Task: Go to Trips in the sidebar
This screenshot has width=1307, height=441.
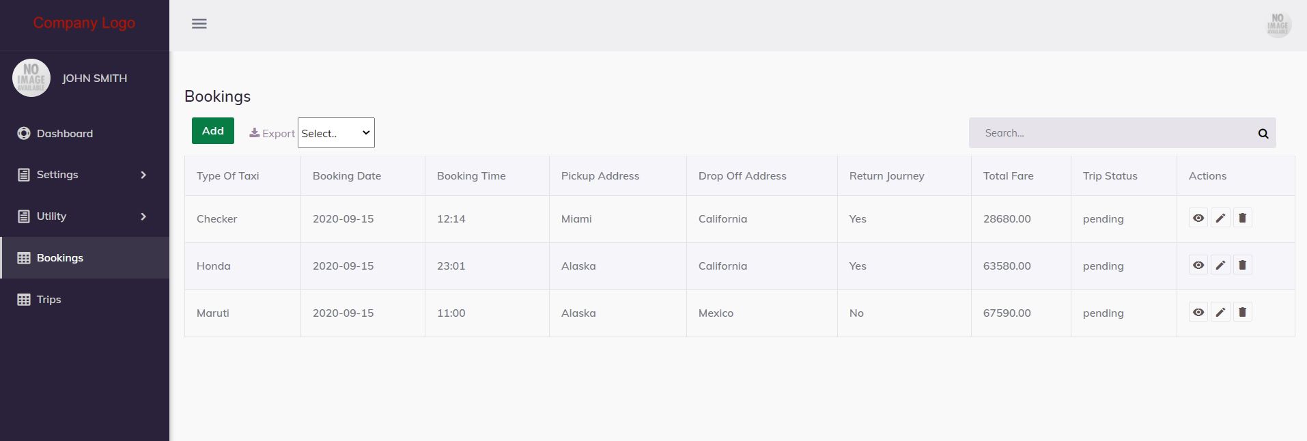Action: (48, 300)
